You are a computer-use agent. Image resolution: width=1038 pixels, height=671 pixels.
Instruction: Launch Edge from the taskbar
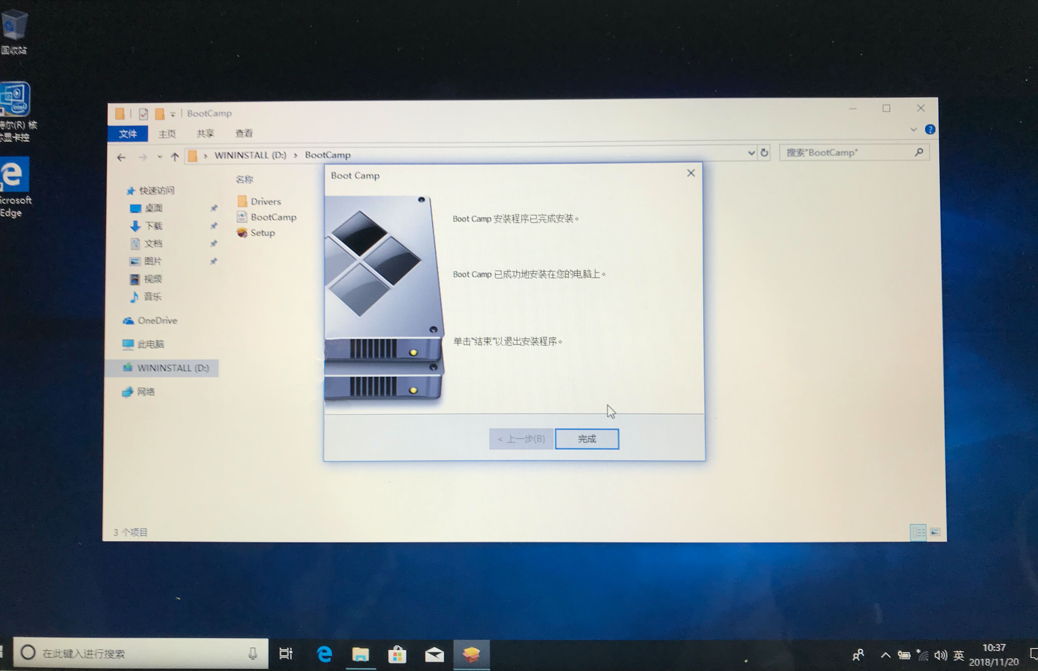(x=325, y=654)
